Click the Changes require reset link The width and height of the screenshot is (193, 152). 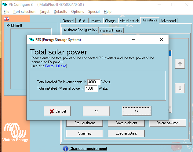[88, 149]
